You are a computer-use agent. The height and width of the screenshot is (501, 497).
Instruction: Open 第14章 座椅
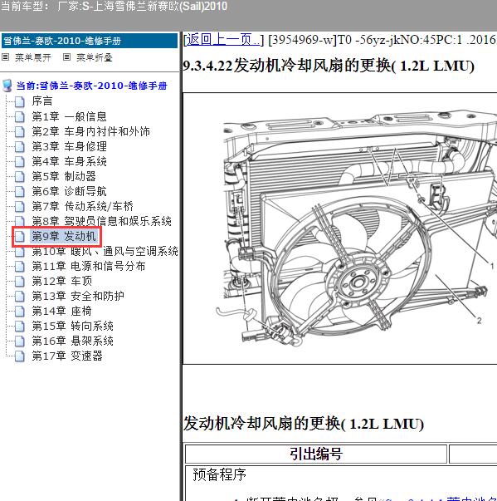point(62,312)
